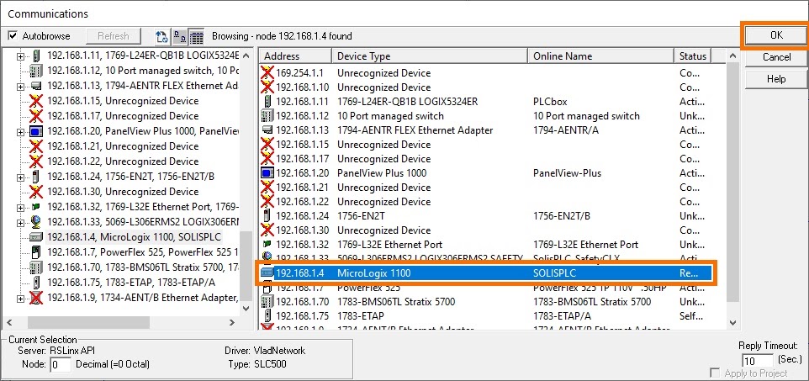Select the PLCbox online name cell

click(550, 102)
